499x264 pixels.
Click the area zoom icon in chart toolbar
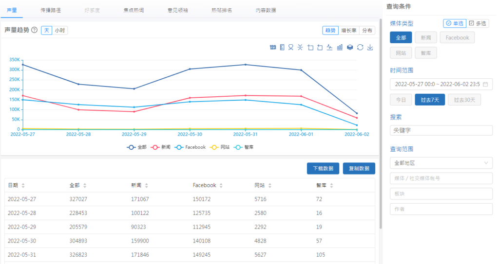click(x=310, y=47)
